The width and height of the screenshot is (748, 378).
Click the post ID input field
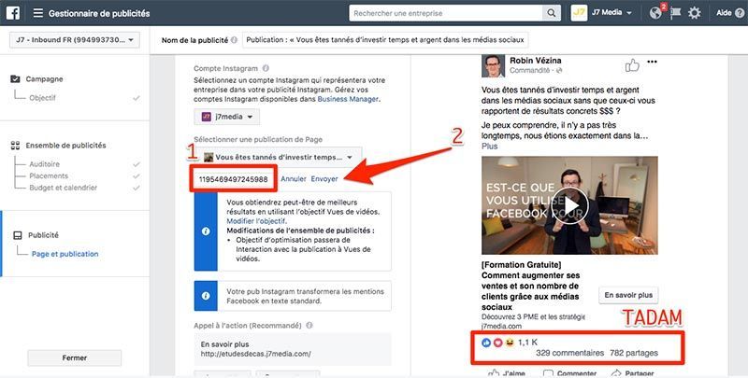(x=233, y=178)
